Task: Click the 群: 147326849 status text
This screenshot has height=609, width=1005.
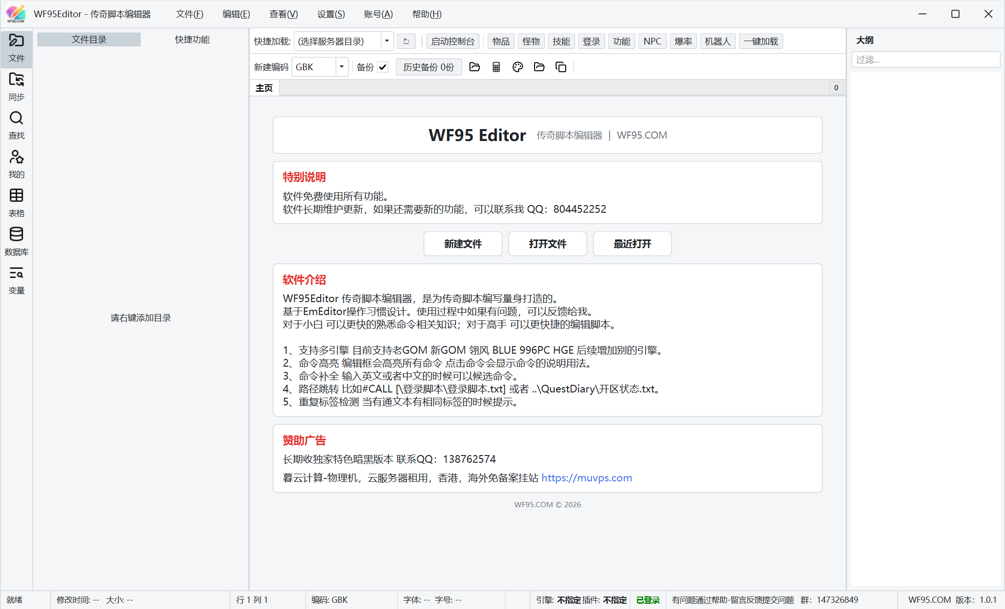Action: click(829, 600)
